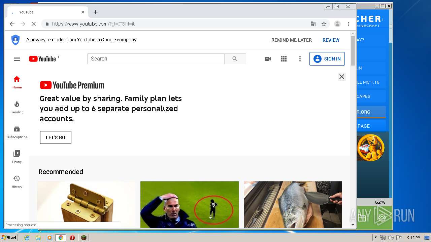431x242 pixels.
Task: Open Library in the sidebar
Action: click(17, 157)
